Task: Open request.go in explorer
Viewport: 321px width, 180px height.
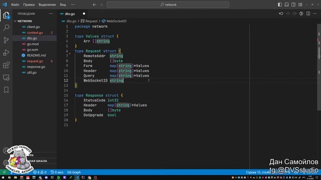Action: (x=35, y=61)
